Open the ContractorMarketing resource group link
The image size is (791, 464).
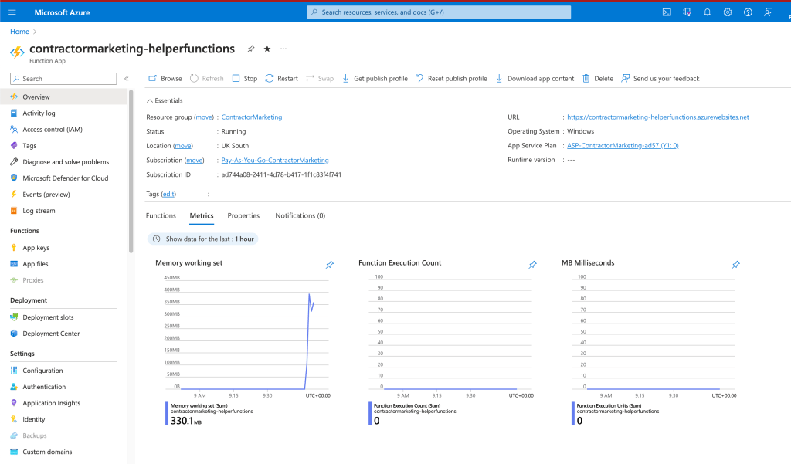coord(252,117)
